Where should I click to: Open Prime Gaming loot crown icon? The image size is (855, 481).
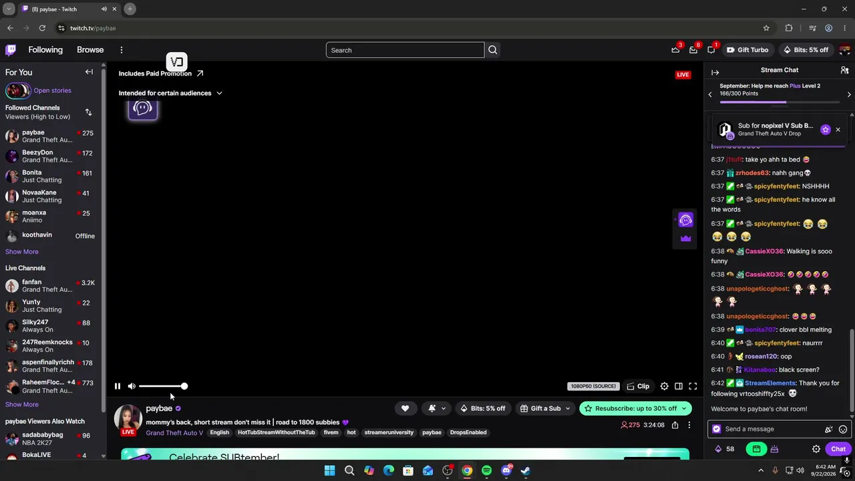coord(675,50)
